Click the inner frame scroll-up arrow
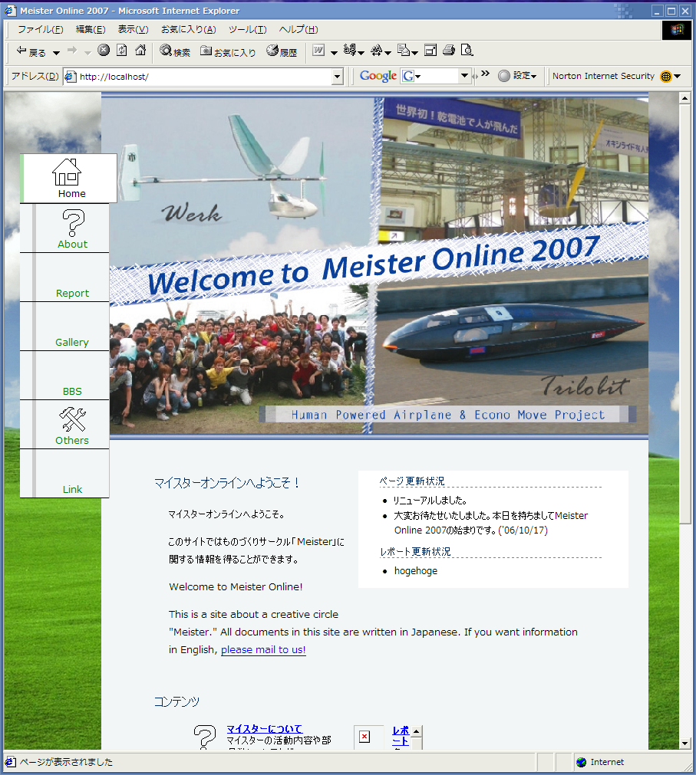The image size is (696, 775). (x=417, y=731)
